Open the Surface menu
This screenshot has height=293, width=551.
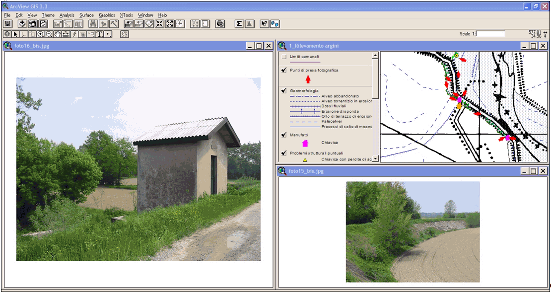[86, 15]
